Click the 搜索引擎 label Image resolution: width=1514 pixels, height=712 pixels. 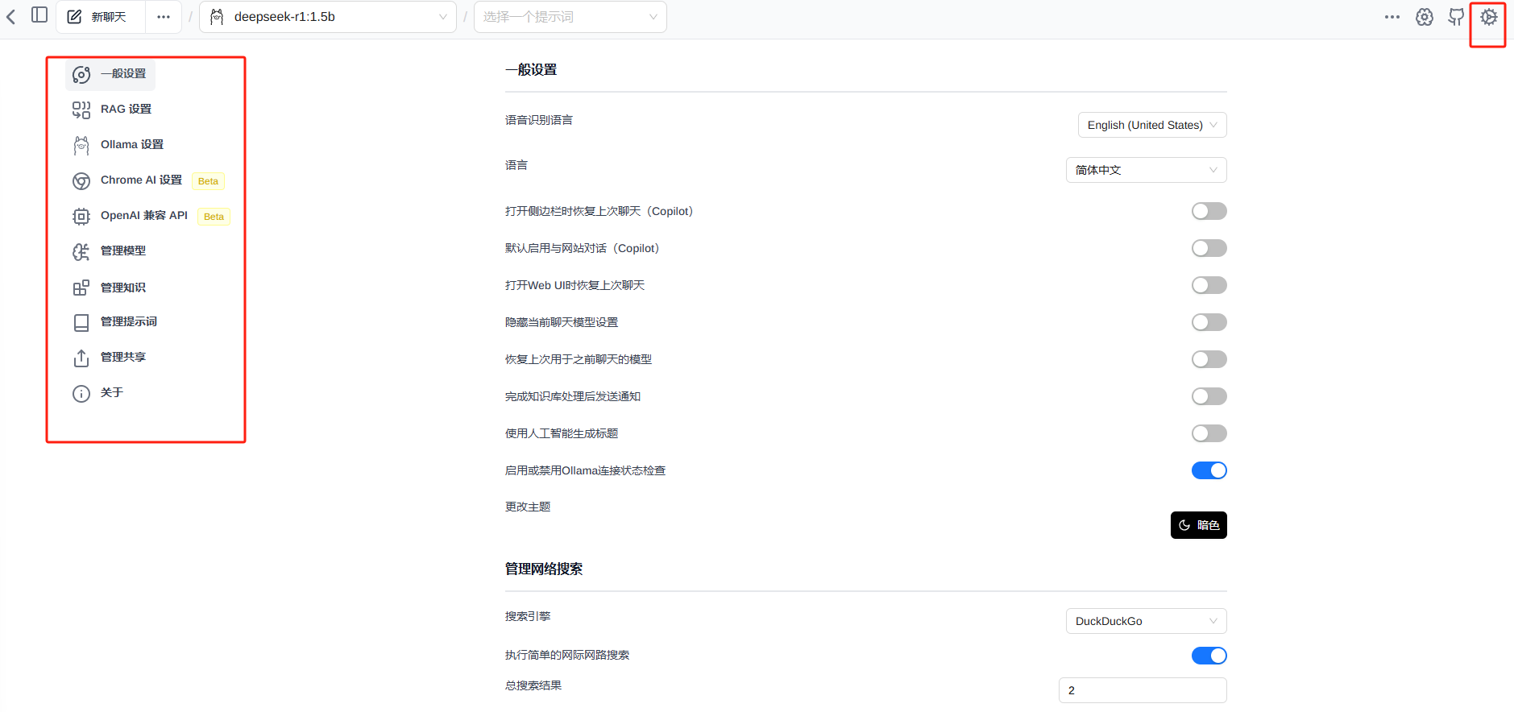(528, 616)
